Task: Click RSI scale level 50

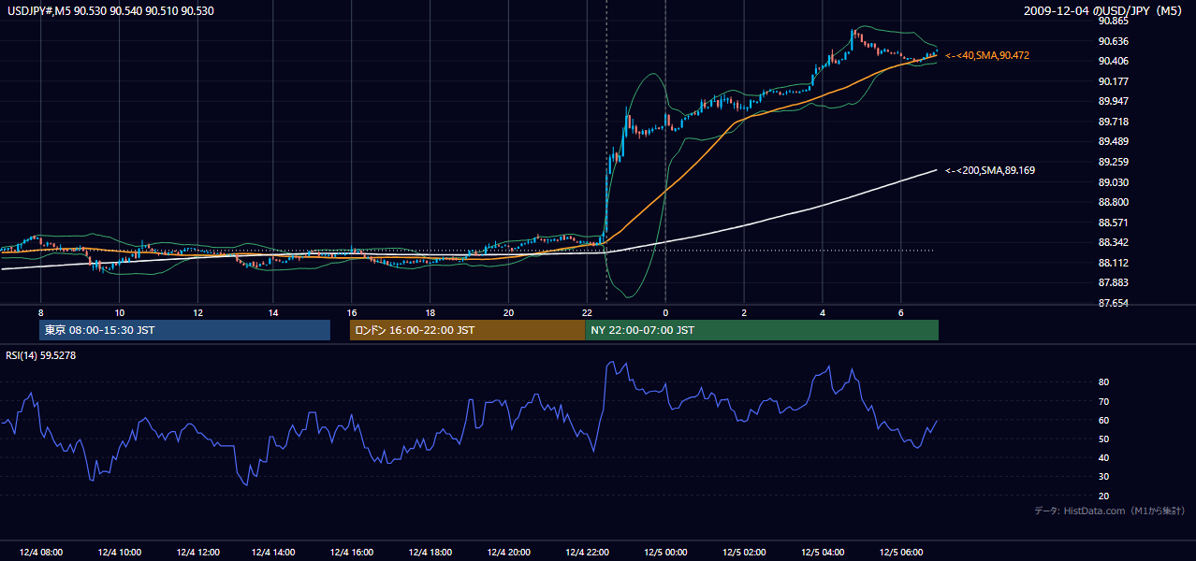Action: click(x=1104, y=439)
